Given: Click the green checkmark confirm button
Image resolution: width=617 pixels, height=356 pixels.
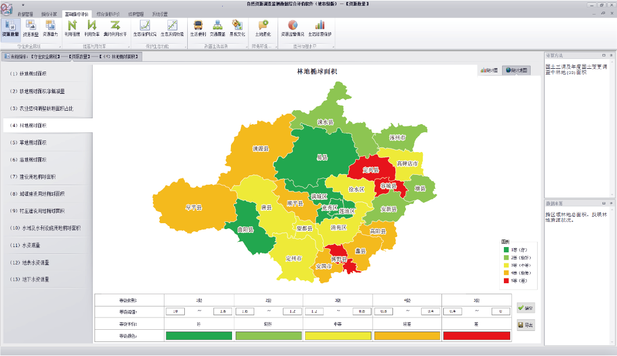Looking at the screenshot, I should point(525,307).
